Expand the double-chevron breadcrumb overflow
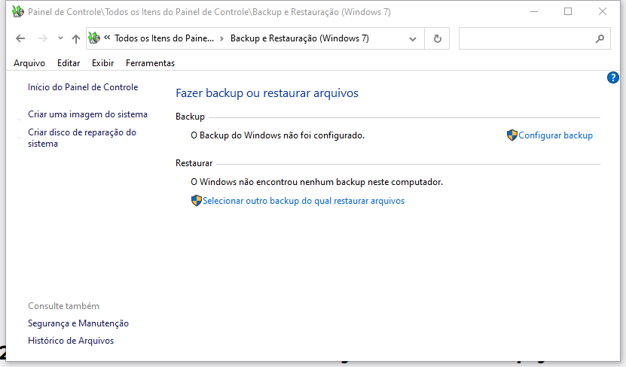This screenshot has width=626, height=367. tap(107, 38)
